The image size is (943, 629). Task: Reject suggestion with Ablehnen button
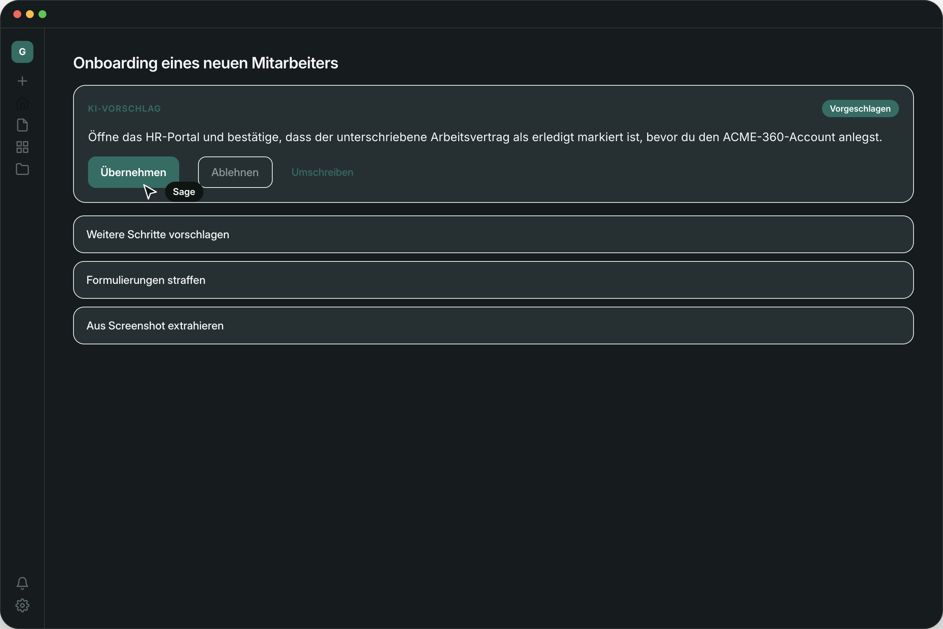pos(235,172)
